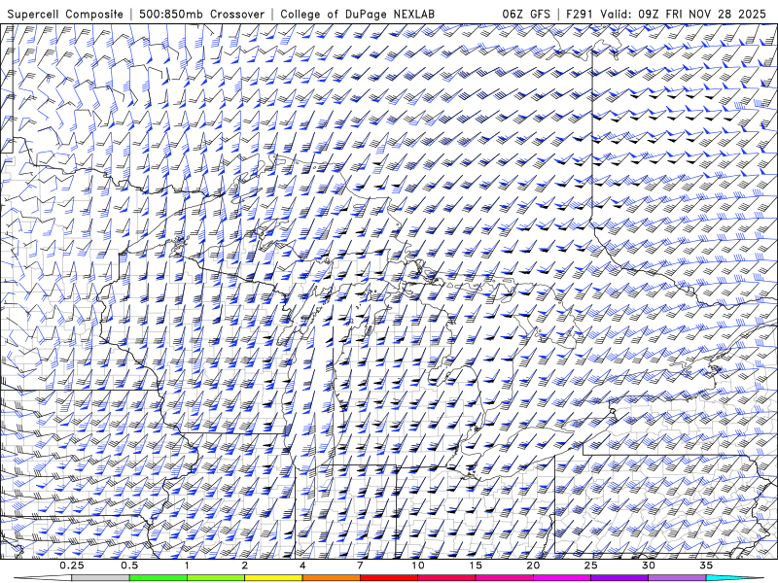778x583 pixels.
Task: Click the '500:850mb Crossover' header label
Action: [202, 14]
